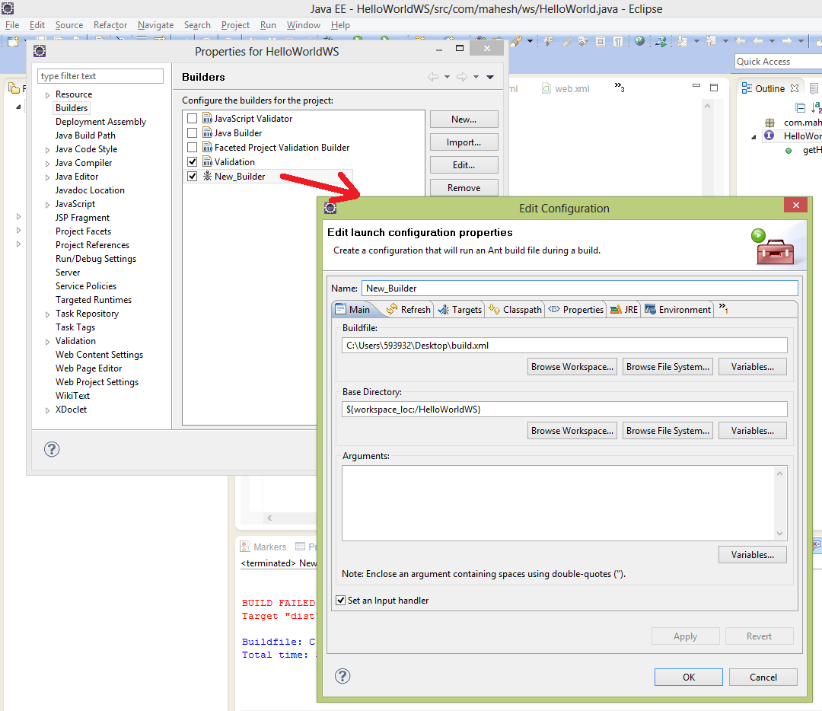Expand the Java Editor node
Screen dimensions: 822x711
47,177
